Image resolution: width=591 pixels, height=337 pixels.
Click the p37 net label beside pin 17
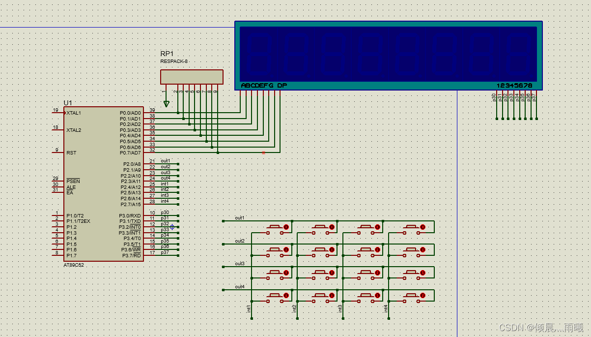point(165,252)
